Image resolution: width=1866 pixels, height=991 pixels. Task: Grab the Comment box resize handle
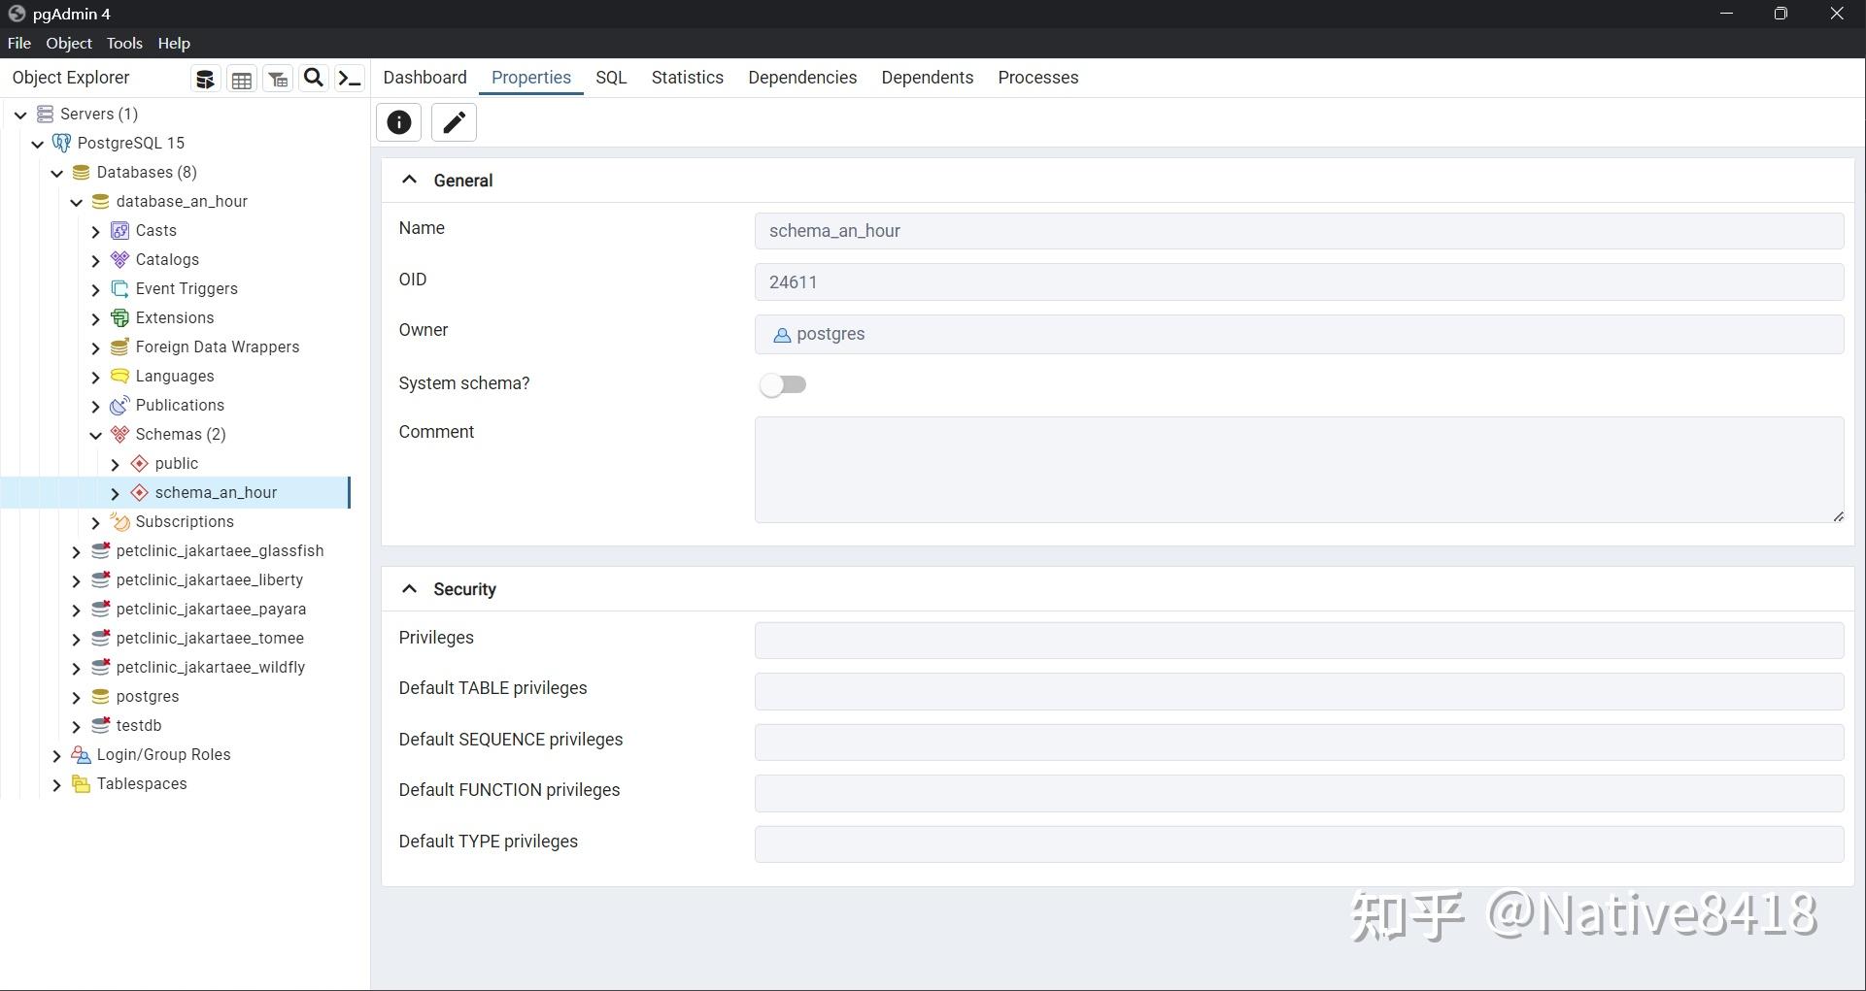coord(1838,516)
